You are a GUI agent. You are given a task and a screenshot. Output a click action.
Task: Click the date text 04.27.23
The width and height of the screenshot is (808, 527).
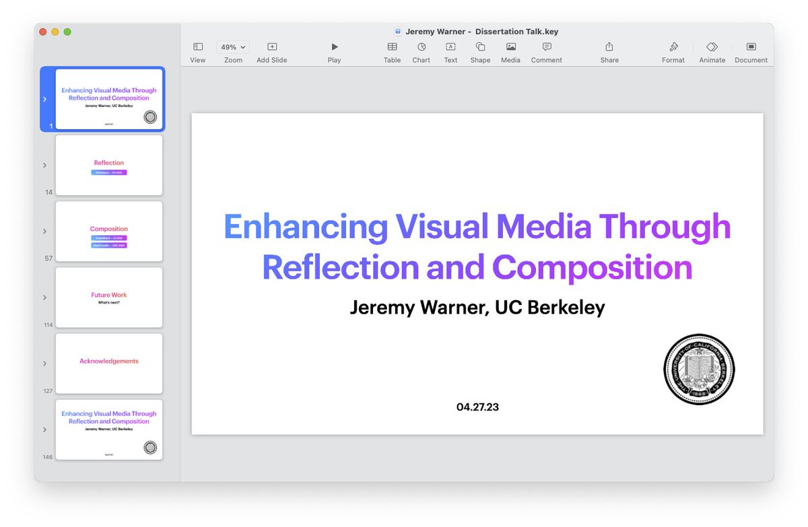477,407
